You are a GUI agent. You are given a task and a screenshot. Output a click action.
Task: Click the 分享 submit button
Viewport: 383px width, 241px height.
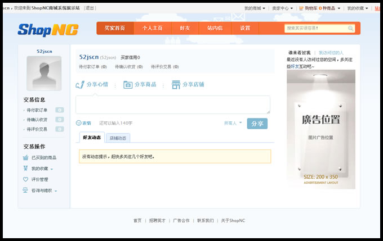[x=257, y=124]
